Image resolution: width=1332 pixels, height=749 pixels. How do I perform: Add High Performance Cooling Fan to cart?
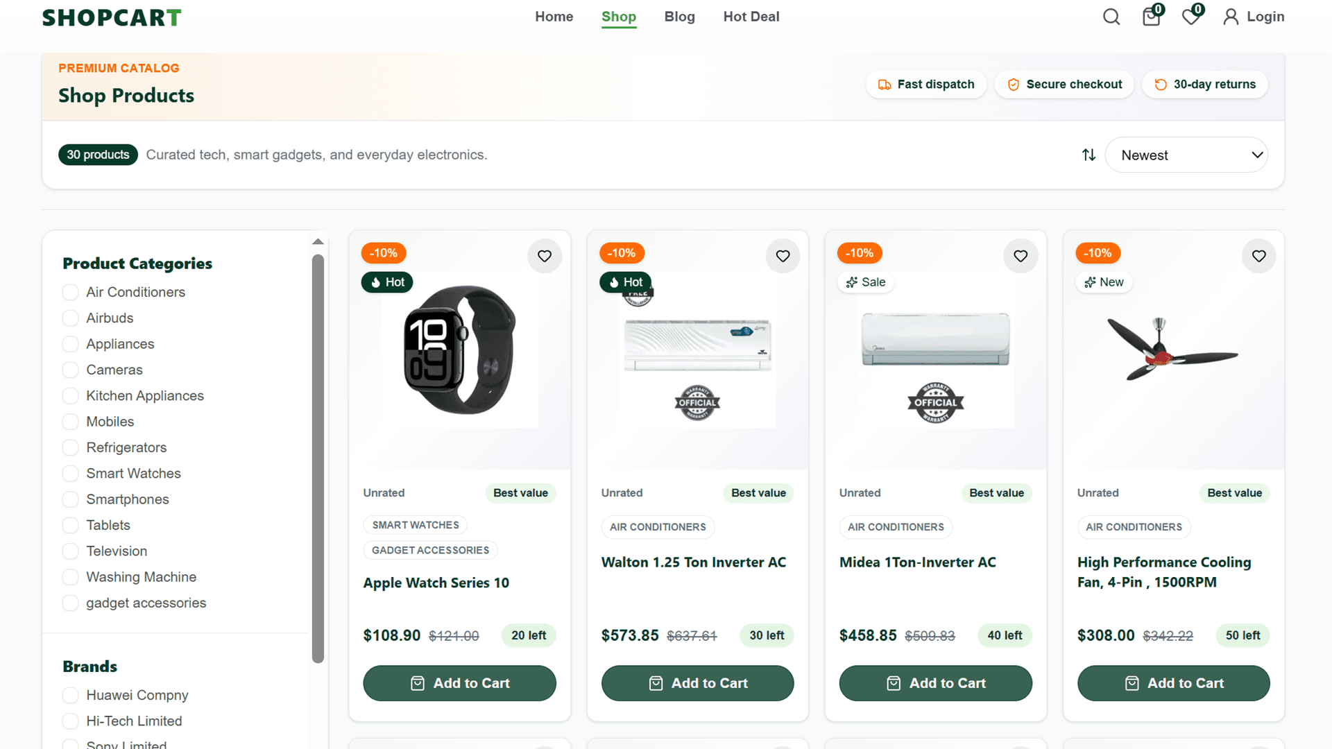[1173, 683]
